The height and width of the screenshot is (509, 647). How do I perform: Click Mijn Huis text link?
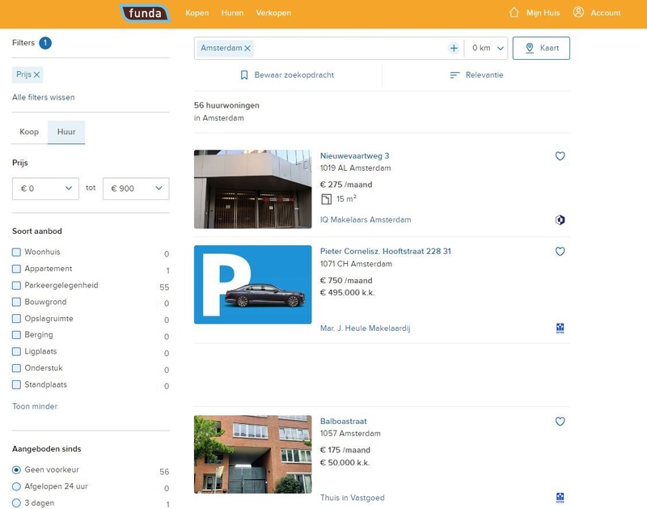click(543, 13)
